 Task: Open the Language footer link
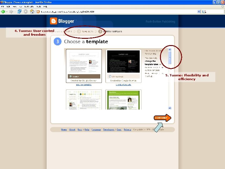click(96, 130)
